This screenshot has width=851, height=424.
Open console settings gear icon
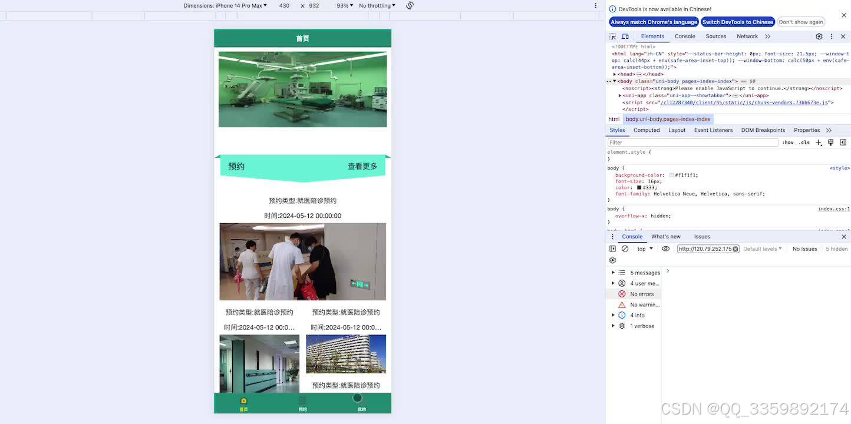[612, 260]
